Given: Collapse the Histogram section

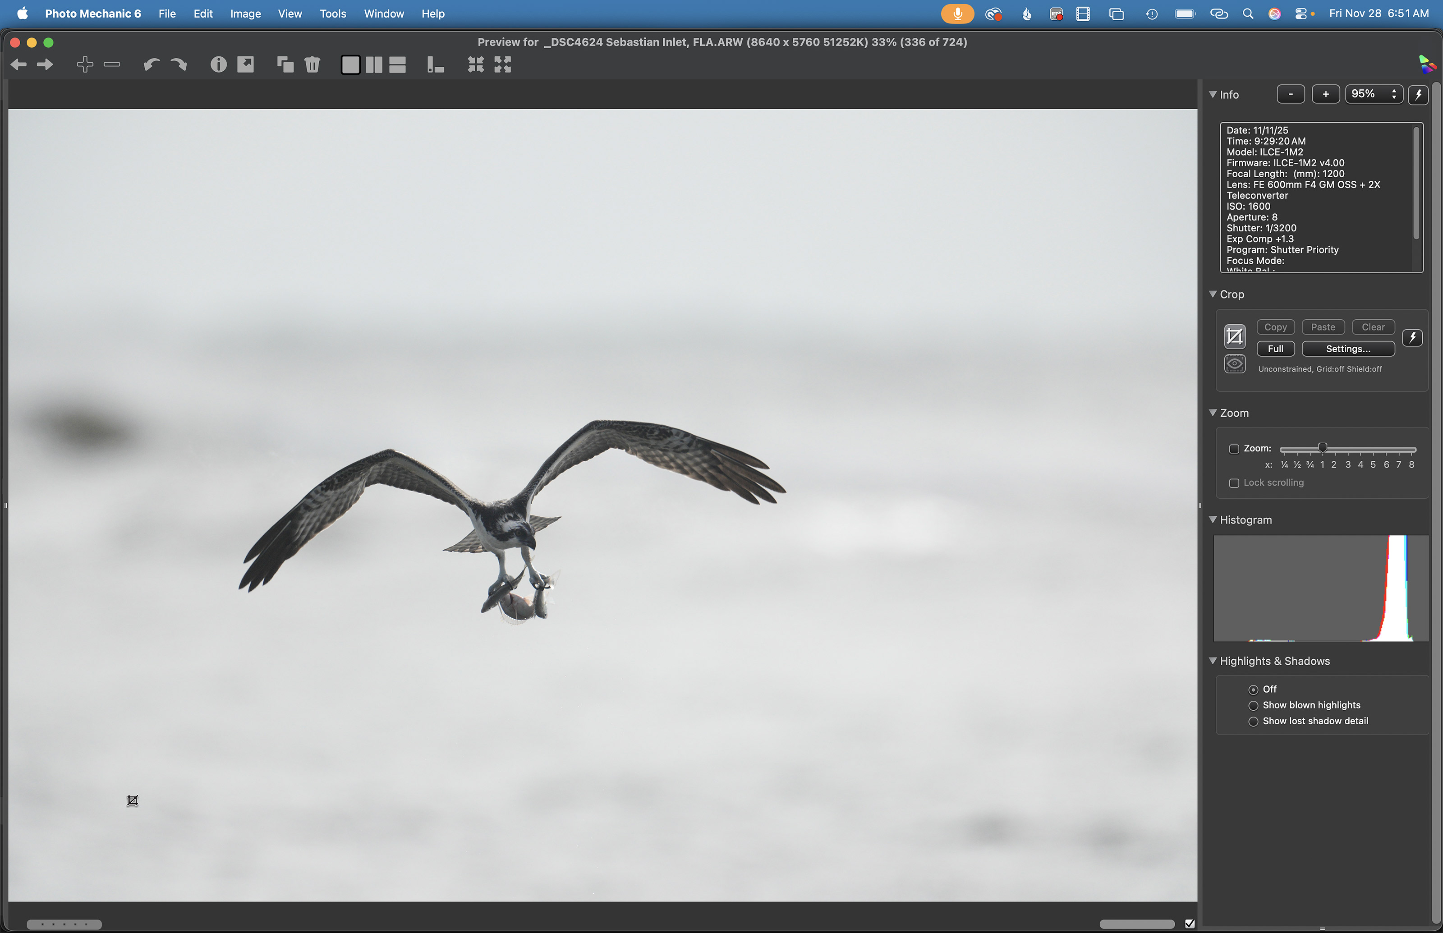Looking at the screenshot, I should 1212,520.
